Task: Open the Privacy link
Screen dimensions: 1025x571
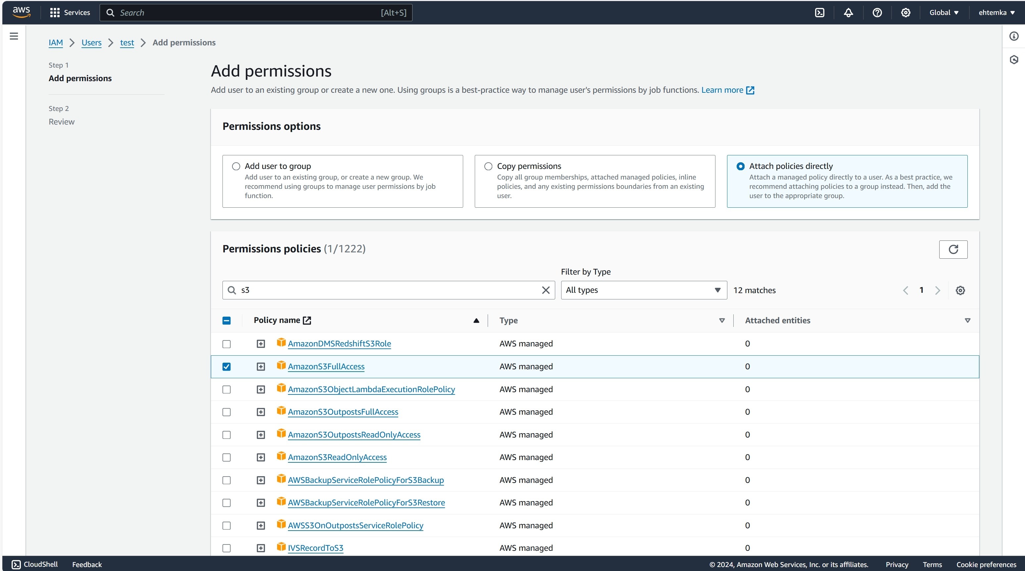Action: [x=897, y=565]
